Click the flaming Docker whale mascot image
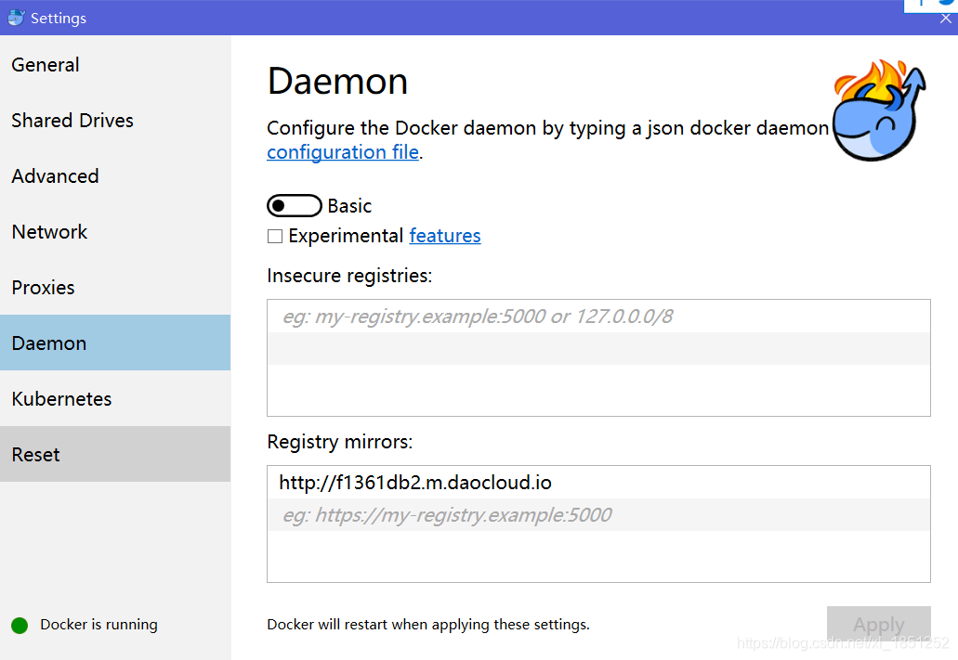Screen dimensions: 958x660 [879, 110]
